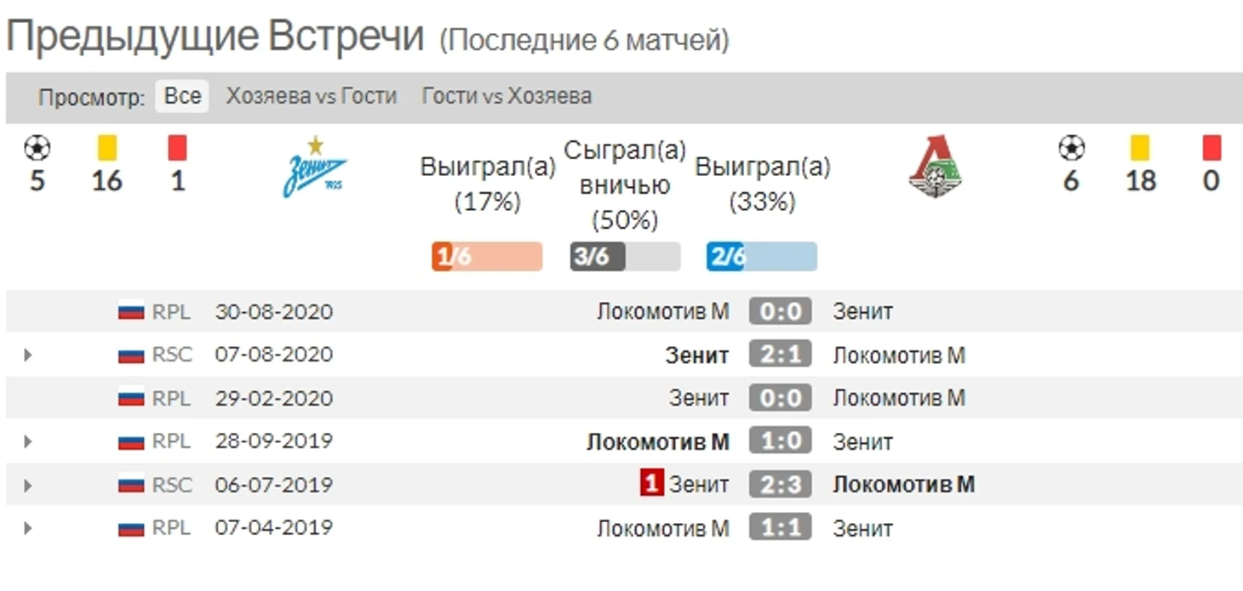The image size is (1243, 591).
Task: Click the left soccer ball goals icon
Action: [x=37, y=148]
